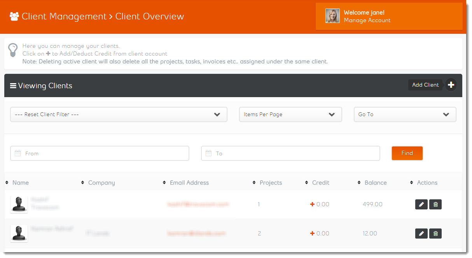Click the calendar icon in From field

tap(17, 153)
